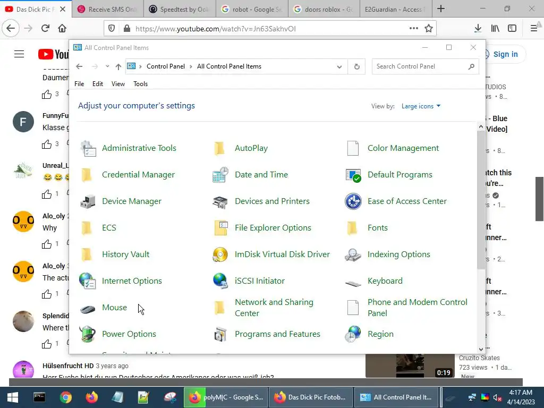The image size is (544, 408).
Task: Open command prompt from taskbar
Action: [39, 397]
